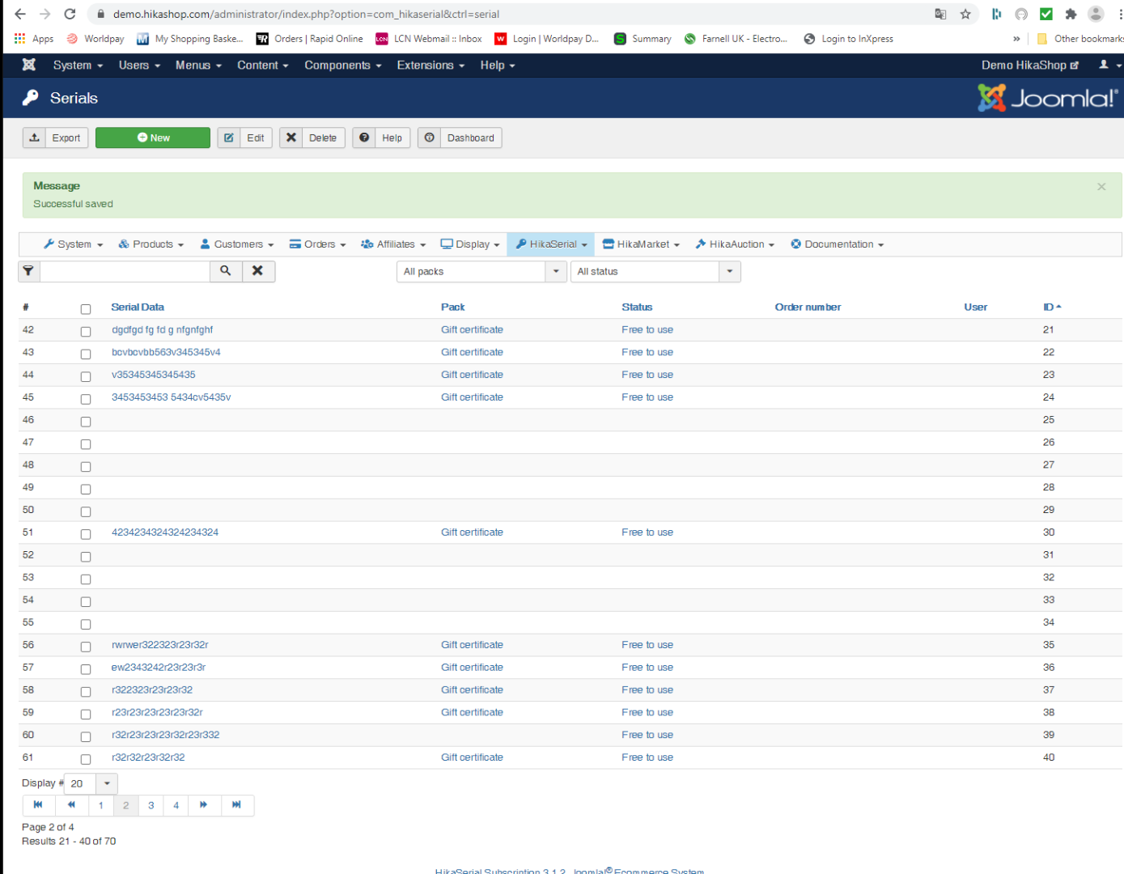Bookmark this page with the star icon
The image size is (1124, 874).
tap(965, 14)
